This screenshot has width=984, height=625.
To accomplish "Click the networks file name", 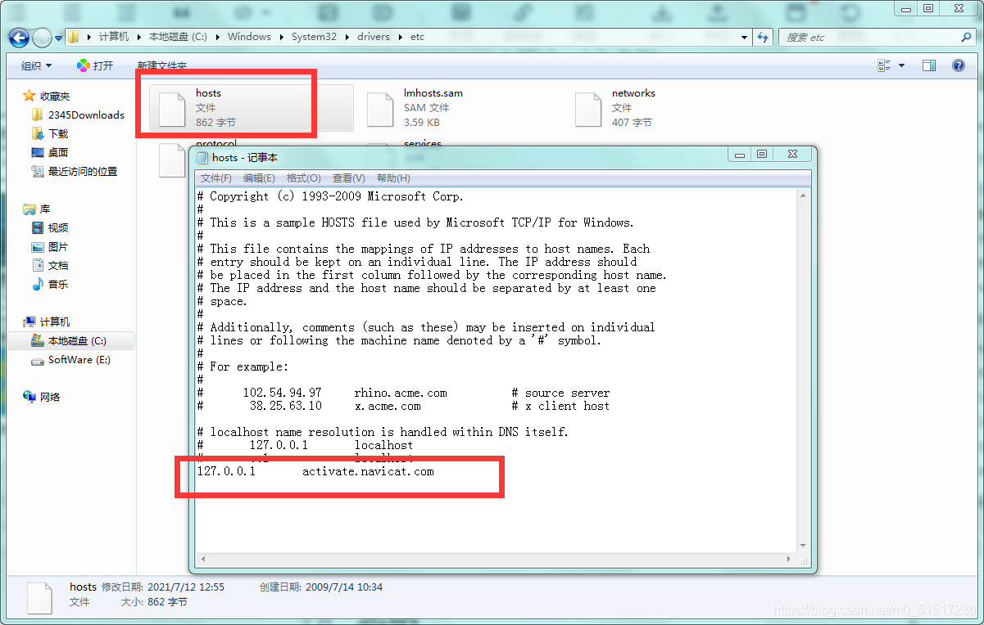I will (x=633, y=93).
